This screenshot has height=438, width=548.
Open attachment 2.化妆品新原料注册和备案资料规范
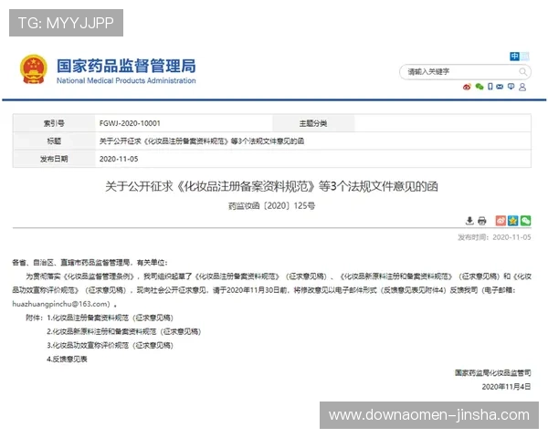point(123,331)
